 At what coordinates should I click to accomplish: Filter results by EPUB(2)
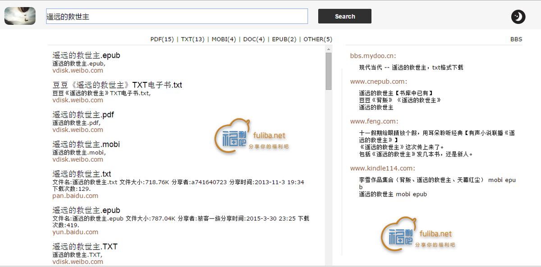pos(284,39)
